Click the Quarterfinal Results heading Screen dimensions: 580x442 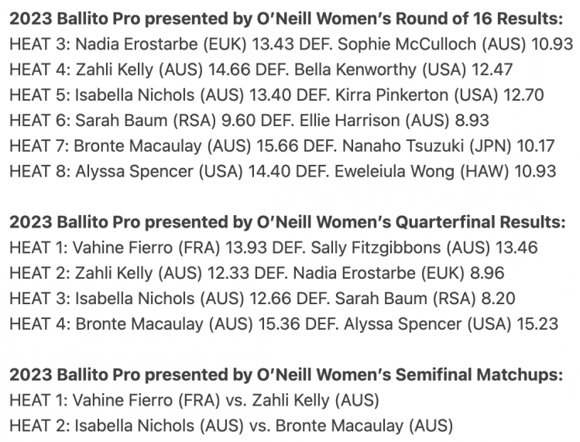287,222
